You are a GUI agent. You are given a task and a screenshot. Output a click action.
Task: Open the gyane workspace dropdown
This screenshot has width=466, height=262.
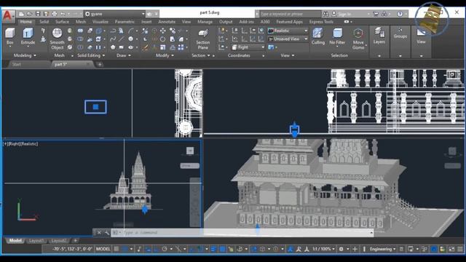115,14
